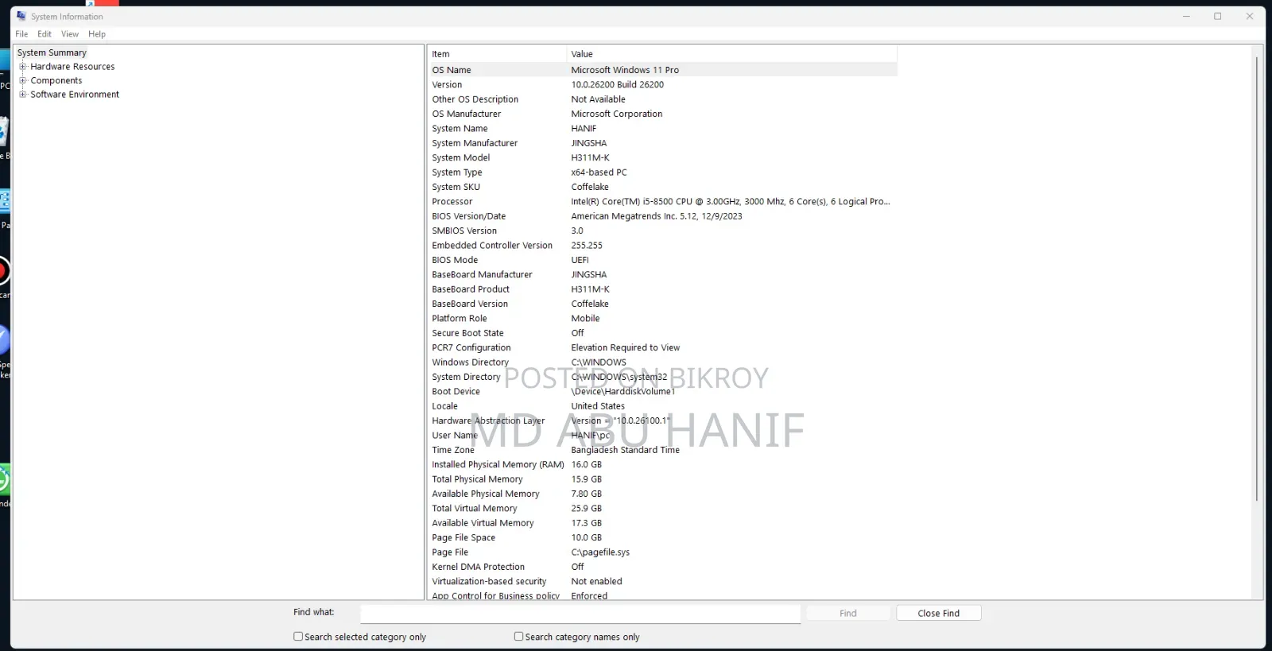Select the BIOS Mode row
The height and width of the screenshot is (651, 1272).
click(662, 260)
